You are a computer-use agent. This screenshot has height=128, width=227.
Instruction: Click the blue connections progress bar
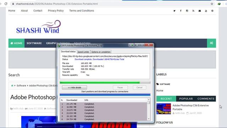105,95
